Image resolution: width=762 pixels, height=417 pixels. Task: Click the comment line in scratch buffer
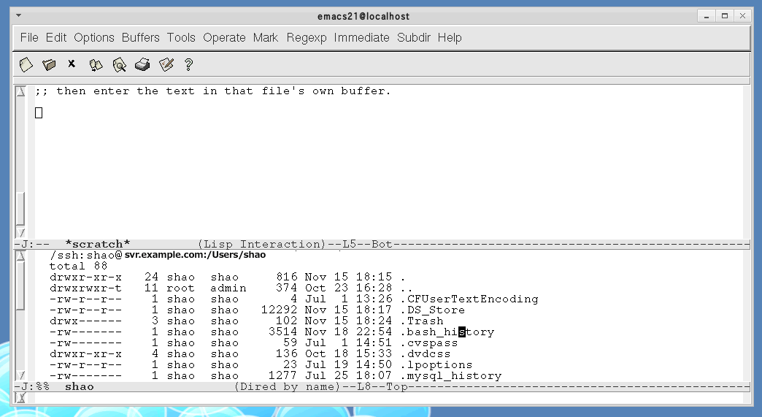[212, 91]
